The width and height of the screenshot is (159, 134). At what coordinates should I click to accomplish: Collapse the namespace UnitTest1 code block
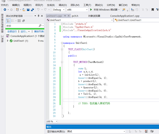click(x=62, y=43)
